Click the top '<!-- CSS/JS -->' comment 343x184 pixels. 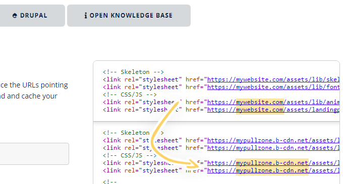(x=130, y=95)
